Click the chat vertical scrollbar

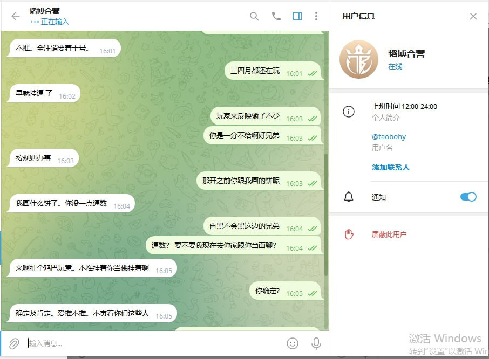point(326,216)
